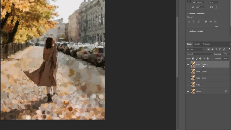Viewport: 231px width, 130px height.
Task: Toggle the width-height proportion link icon
Action: [189, 1]
